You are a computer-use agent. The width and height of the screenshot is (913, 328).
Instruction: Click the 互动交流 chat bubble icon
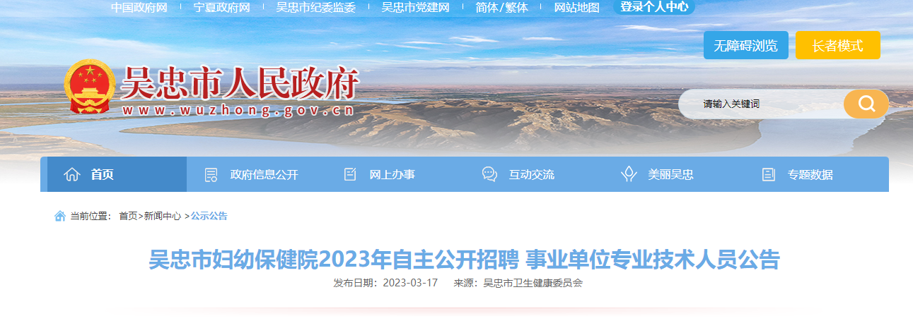point(489,175)
